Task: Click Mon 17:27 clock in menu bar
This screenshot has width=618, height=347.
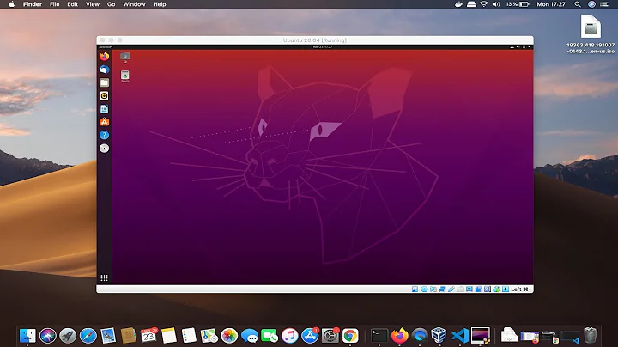Action: [551, 4]
